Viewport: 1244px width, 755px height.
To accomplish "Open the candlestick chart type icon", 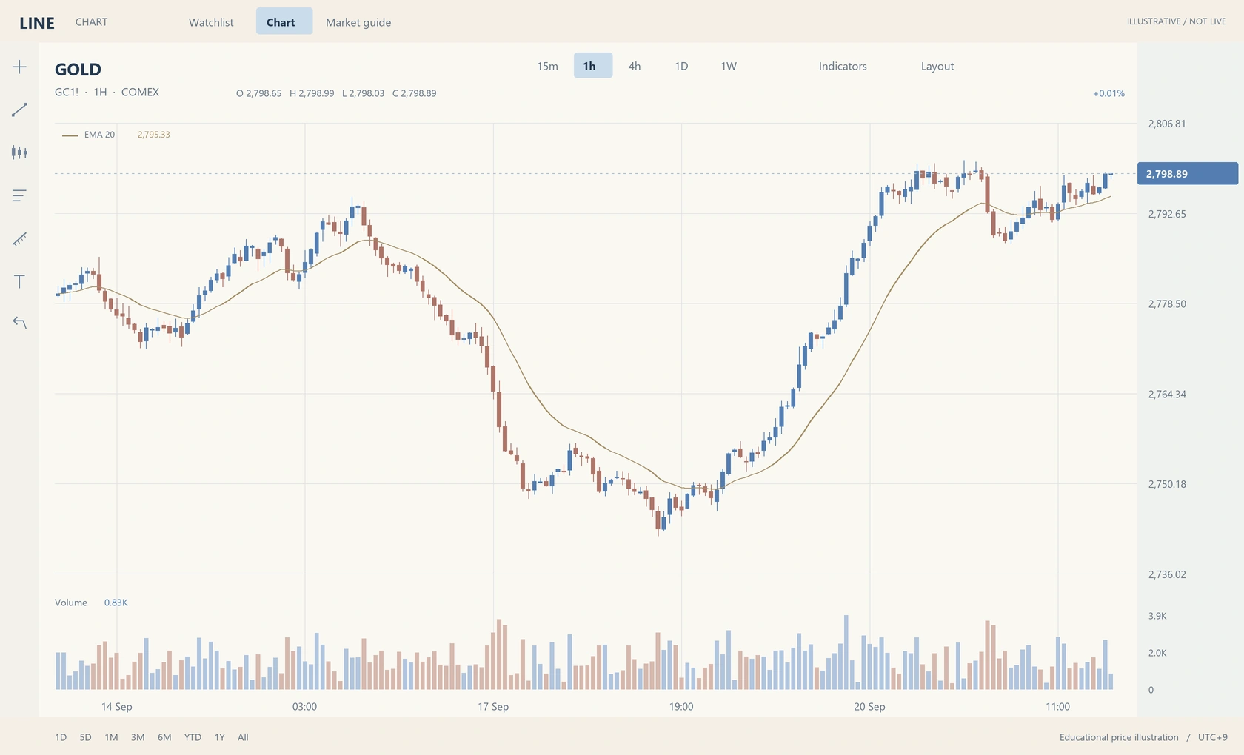I will 19,152.
